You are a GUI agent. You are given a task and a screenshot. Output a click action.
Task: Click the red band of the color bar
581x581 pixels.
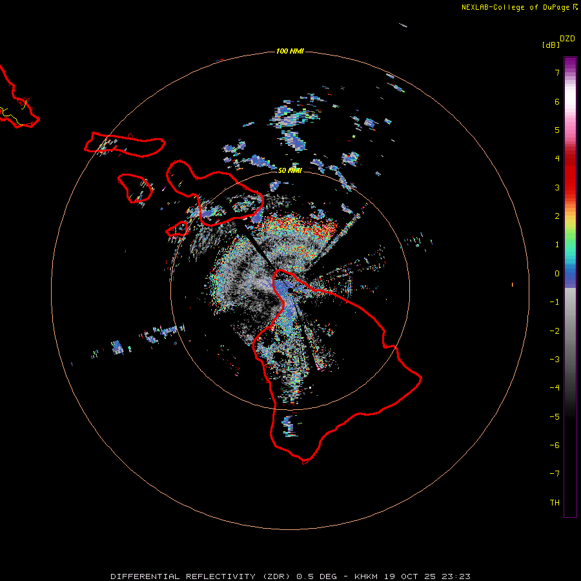click(x=570, y=174)
